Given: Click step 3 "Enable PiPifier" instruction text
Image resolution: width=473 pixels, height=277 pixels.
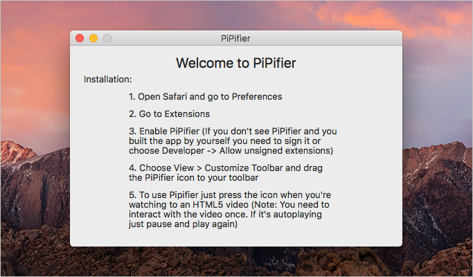Looking at the screenshot, I should click(233, 141).
